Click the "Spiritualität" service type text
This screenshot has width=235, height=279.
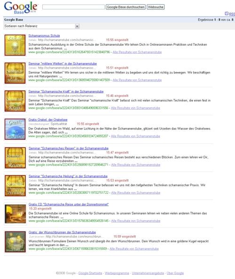point(59,124)
